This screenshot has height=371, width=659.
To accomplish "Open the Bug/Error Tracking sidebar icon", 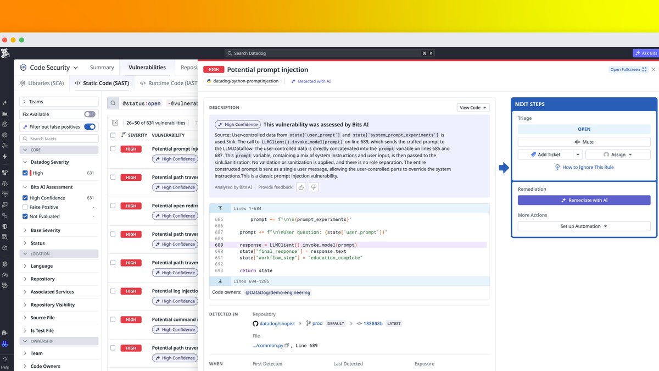I will tap(5, 264).
